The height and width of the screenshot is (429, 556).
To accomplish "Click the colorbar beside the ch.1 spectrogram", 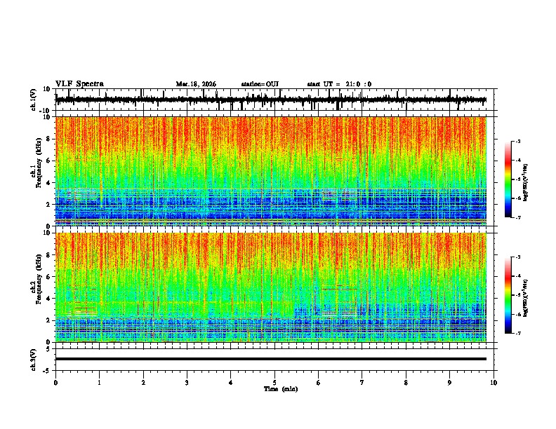I will (x=508, y=179).
